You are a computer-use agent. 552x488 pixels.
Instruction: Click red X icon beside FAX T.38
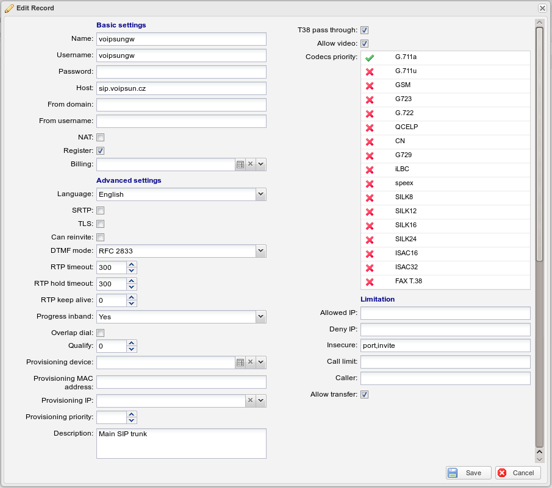tap(369, 282)
